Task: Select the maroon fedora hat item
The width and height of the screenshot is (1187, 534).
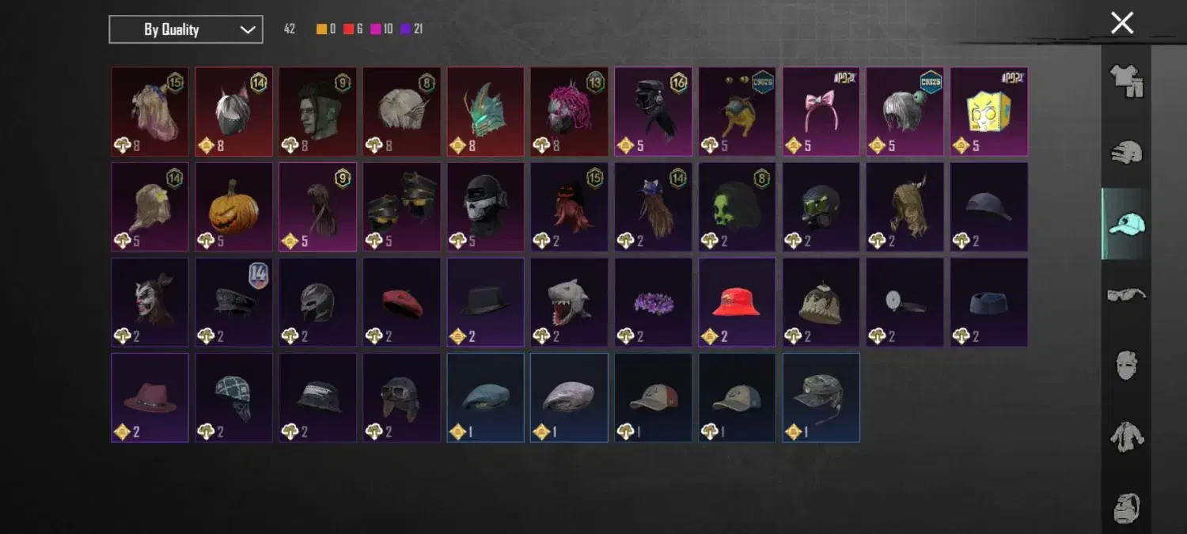Action: click(150, 398)
